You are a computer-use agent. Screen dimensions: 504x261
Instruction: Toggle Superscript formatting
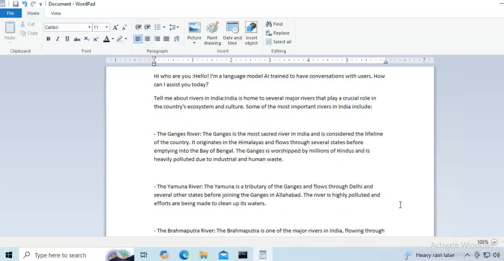(96, 39)
